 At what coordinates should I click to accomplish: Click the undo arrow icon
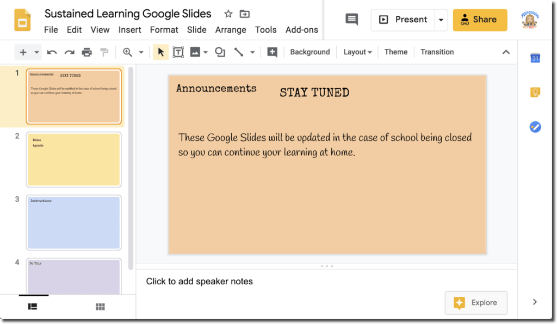[52, 53]
